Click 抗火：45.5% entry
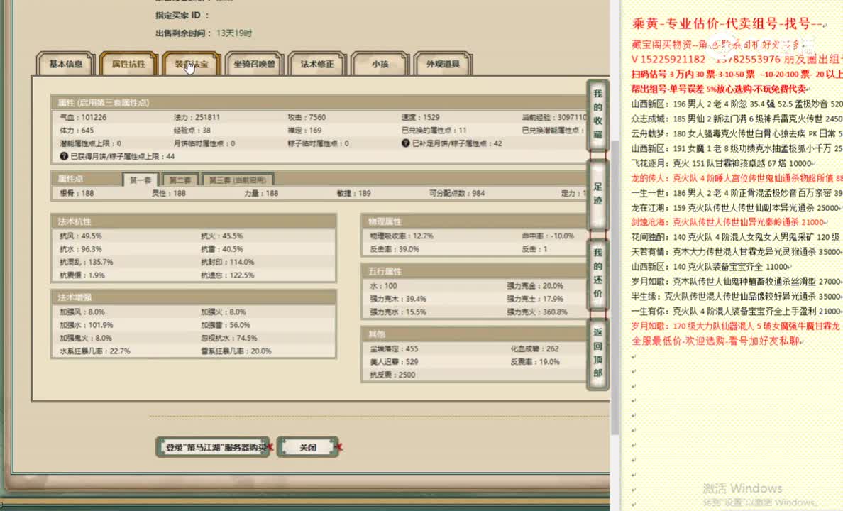Viewport: 843px width, 511px height. coord(222,236)
